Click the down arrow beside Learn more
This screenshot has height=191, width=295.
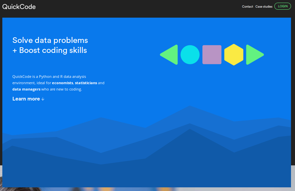pyautogui.click(x=43, y=99)
